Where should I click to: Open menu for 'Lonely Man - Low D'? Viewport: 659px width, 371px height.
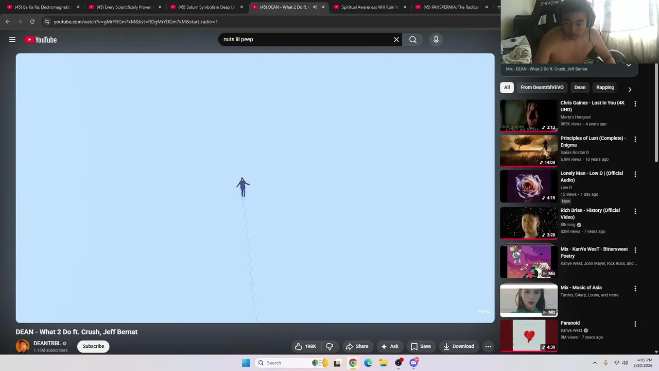(x=635, y=174)
